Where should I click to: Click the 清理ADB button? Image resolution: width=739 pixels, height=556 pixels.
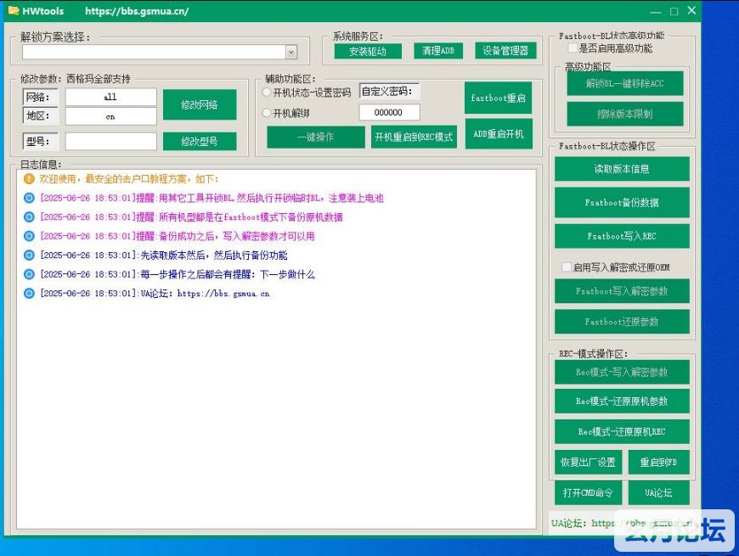(437, 51)
